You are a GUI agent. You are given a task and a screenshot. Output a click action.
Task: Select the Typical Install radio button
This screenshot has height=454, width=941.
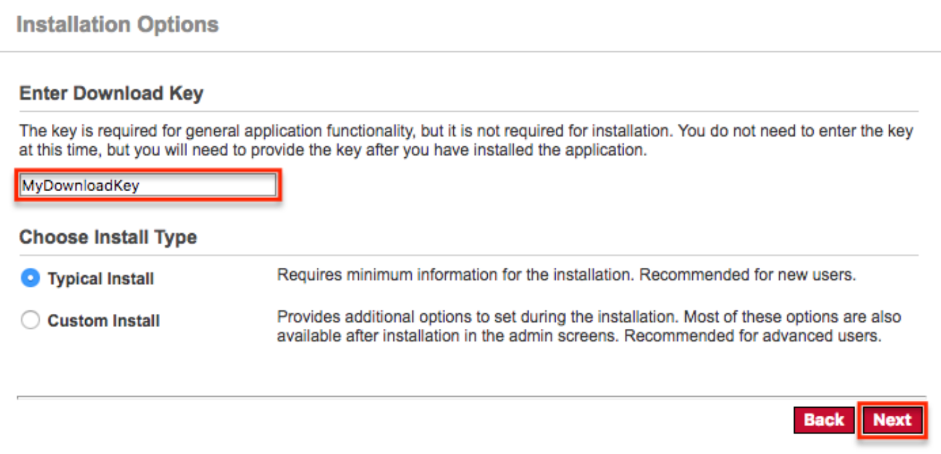pos(30,278)
